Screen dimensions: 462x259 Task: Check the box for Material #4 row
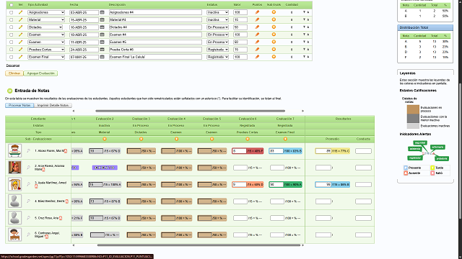[12, 19]
